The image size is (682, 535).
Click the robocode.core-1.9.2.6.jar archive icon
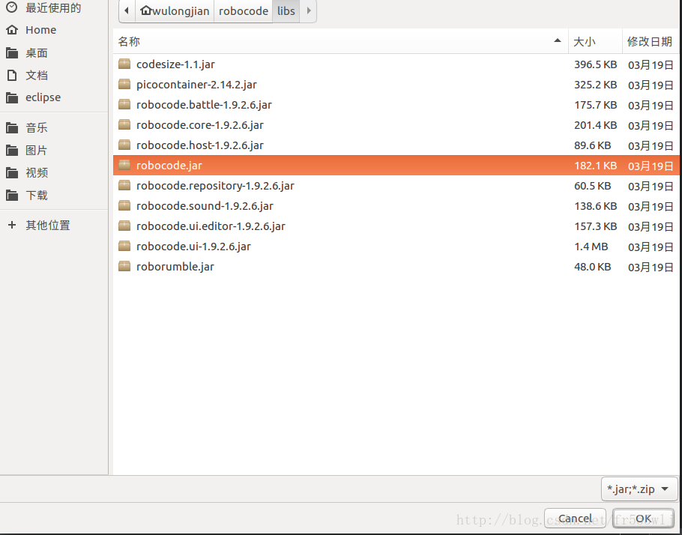pyautogui.click(x=124, y=125)
